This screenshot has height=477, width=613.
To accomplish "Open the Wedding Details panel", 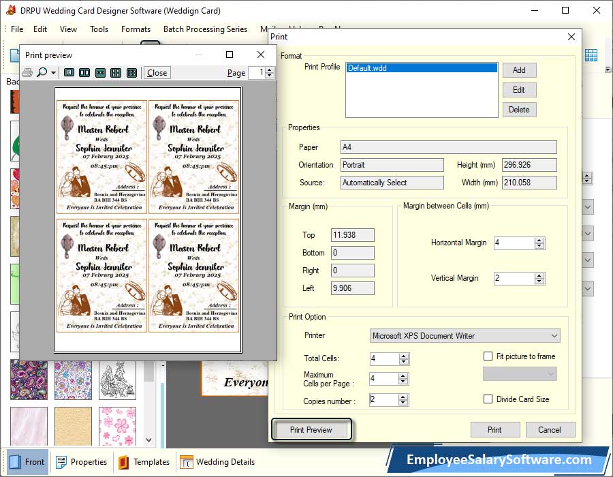I will [217, 461].
